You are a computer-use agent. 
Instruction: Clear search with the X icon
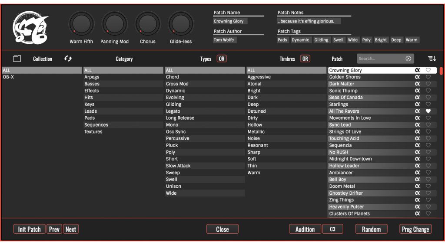point(408,59)
